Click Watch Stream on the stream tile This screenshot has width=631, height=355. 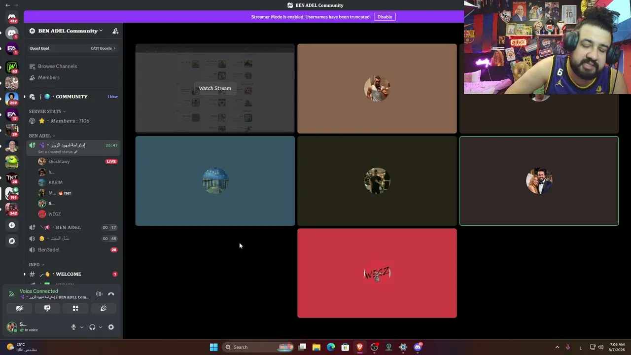[x=215, y=88]
